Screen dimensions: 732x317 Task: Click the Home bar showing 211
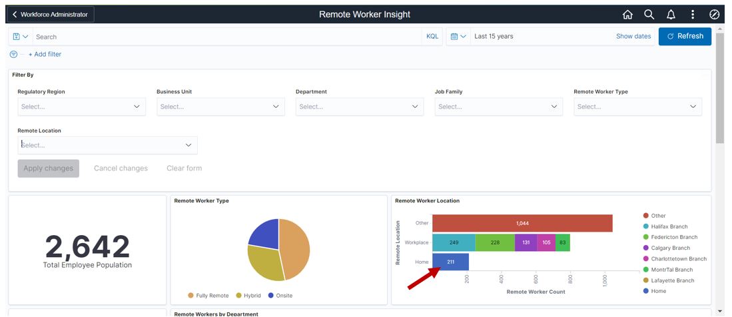pyautogui.click(x=450, y=262)
